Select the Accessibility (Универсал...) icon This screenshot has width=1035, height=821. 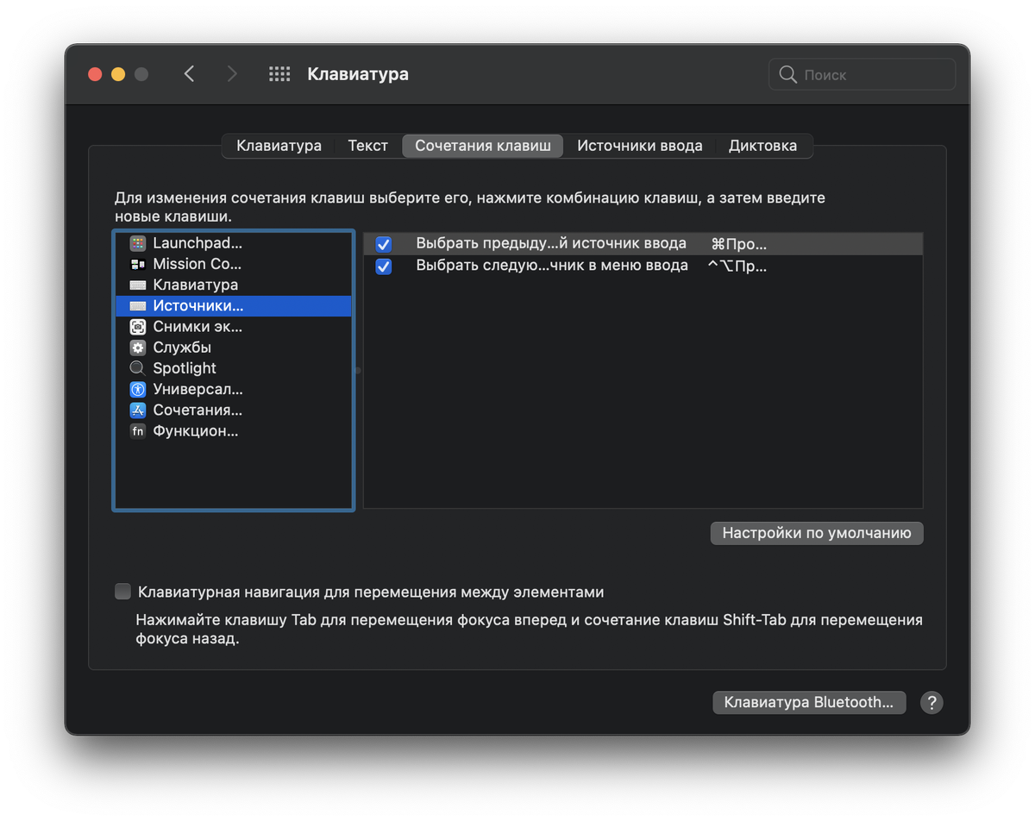[x=138, y=390]
